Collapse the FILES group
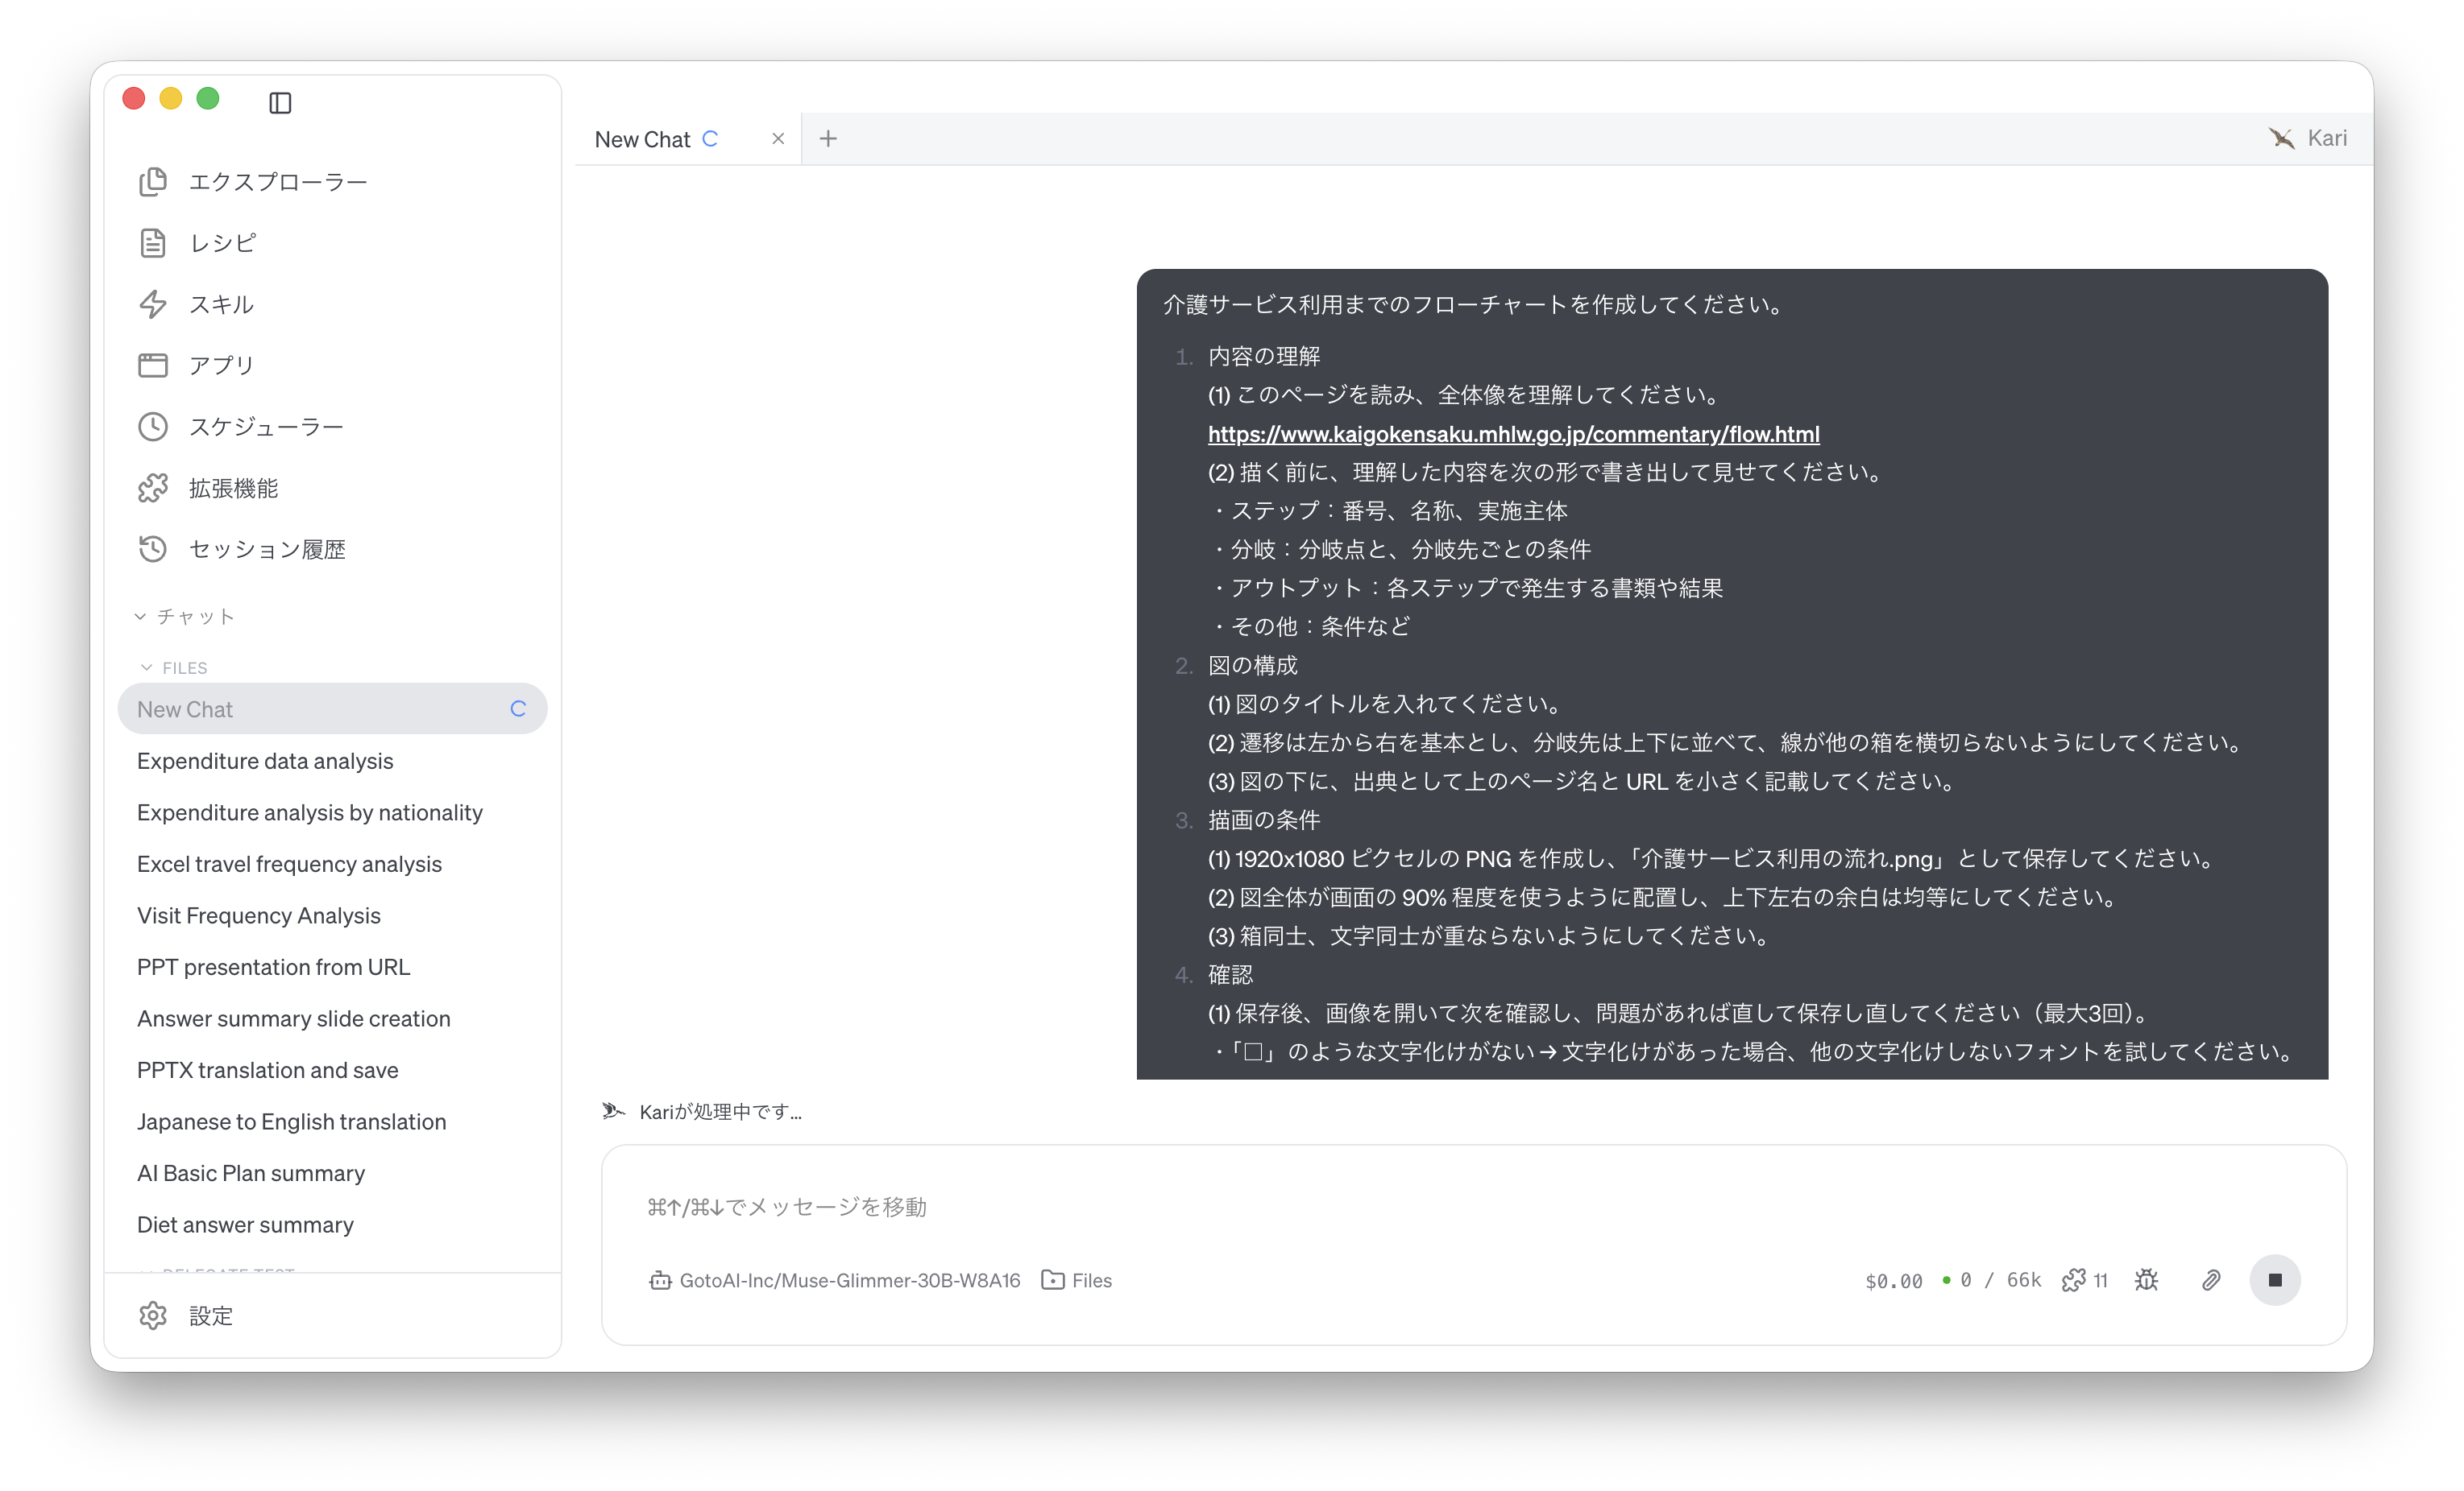 click(x=173, y=667)
